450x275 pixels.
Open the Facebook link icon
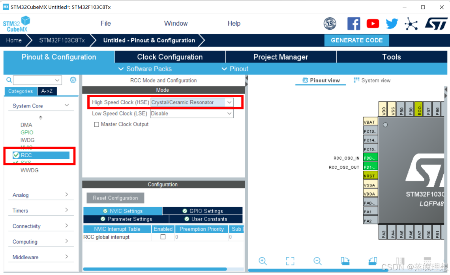pyautogui.click(x=354, y=24)
